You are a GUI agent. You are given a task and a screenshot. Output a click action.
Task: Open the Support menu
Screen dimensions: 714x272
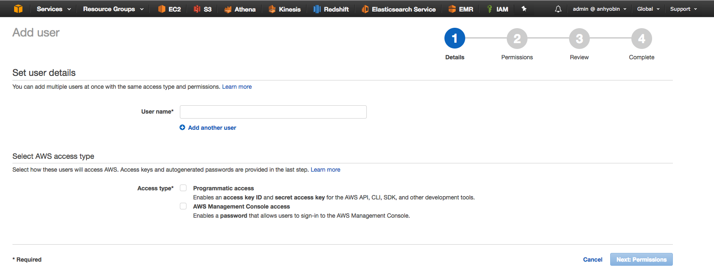point(683,9)
